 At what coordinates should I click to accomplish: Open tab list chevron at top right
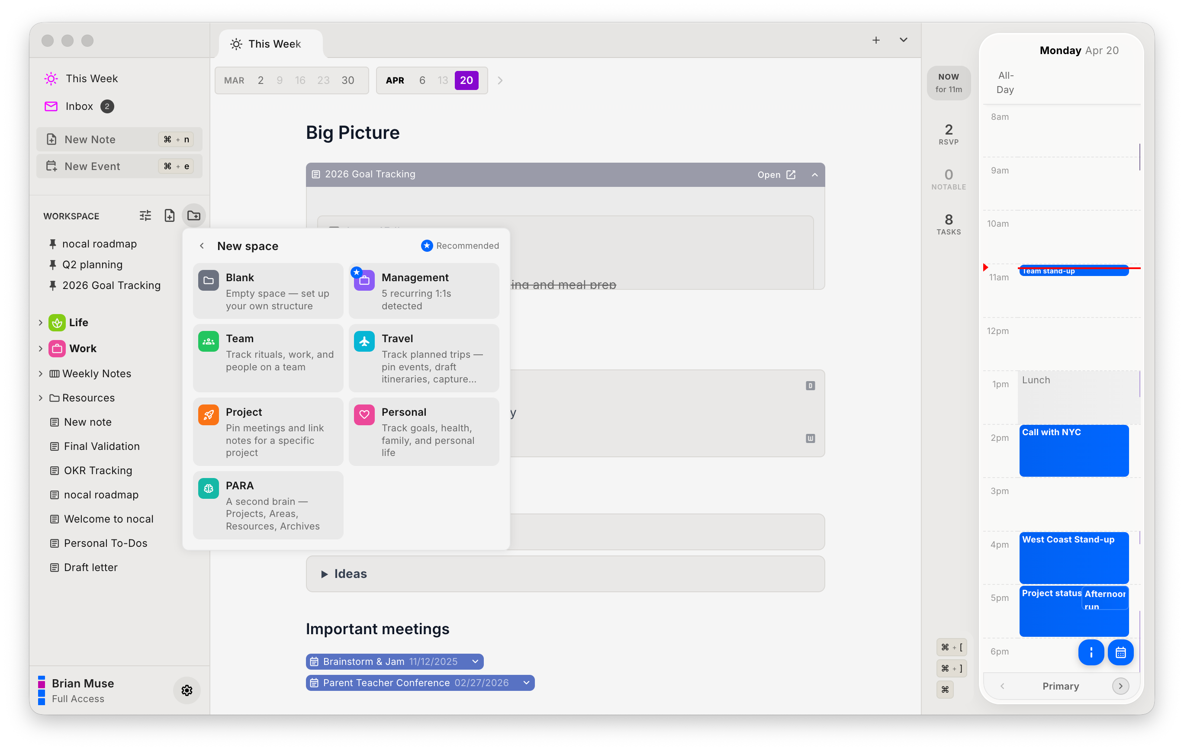click(x=903, y=40)
